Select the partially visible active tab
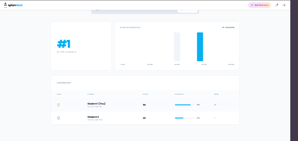This screenshot has width=298, height=141. point(188,11)
